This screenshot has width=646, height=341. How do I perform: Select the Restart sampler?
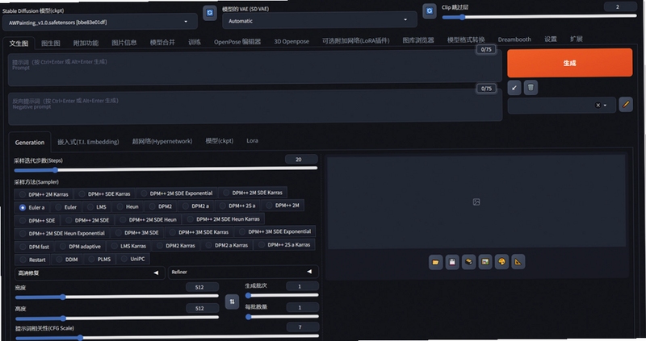click(32, 260)
